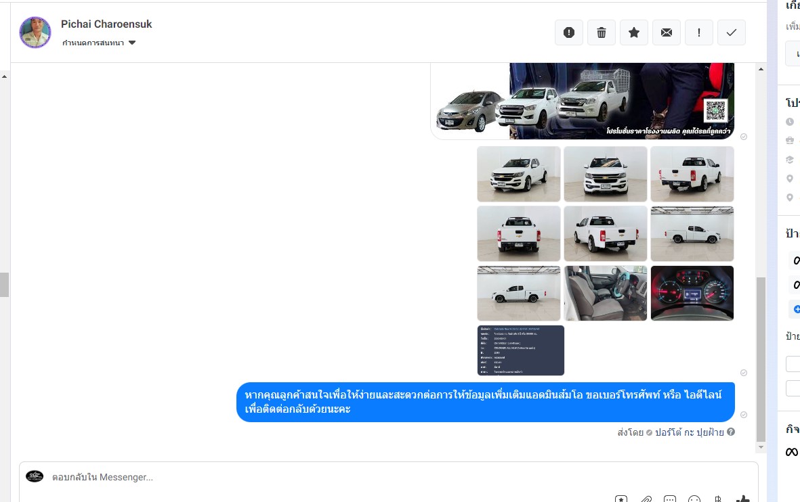
Task: Click the blue message asking for phone number
Action: pyautogui.click(x=485, y=402)
